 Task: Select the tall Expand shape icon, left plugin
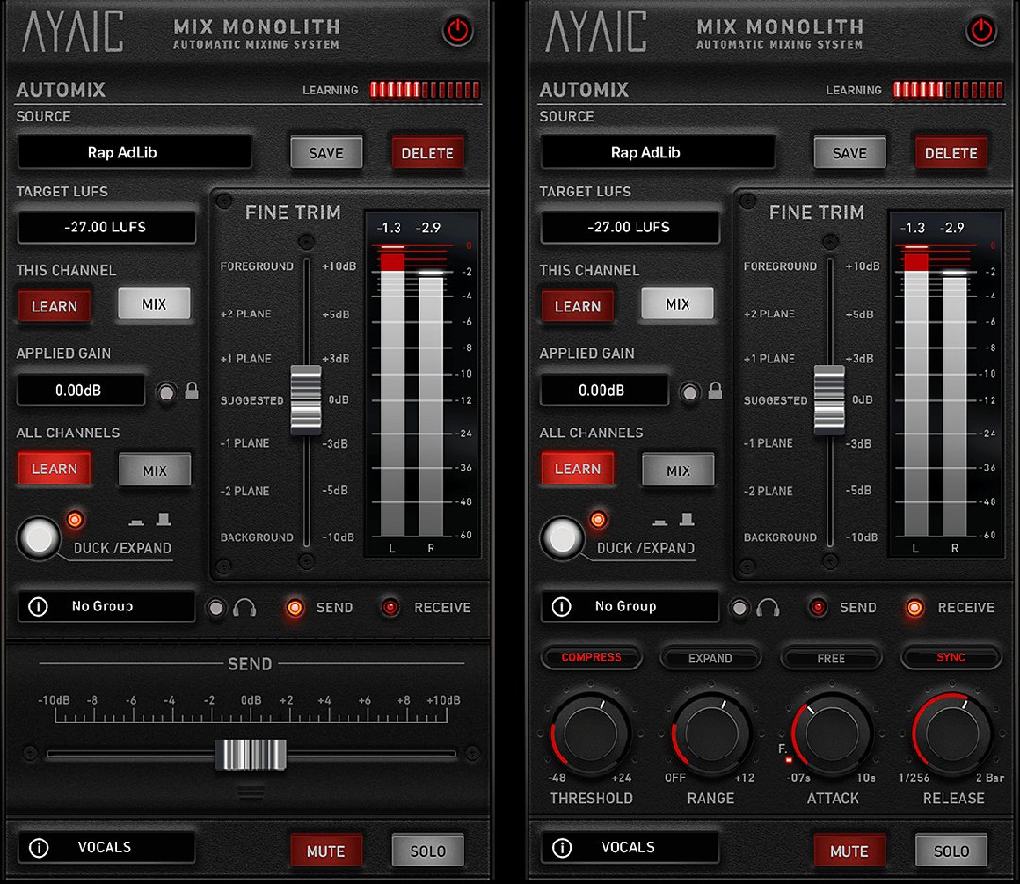point(163,519)
